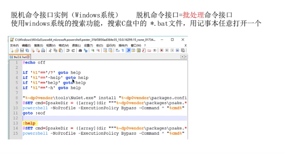Open the 语言(L) menu
This screenshot has width=285, height=154.
tap(76, 45)
